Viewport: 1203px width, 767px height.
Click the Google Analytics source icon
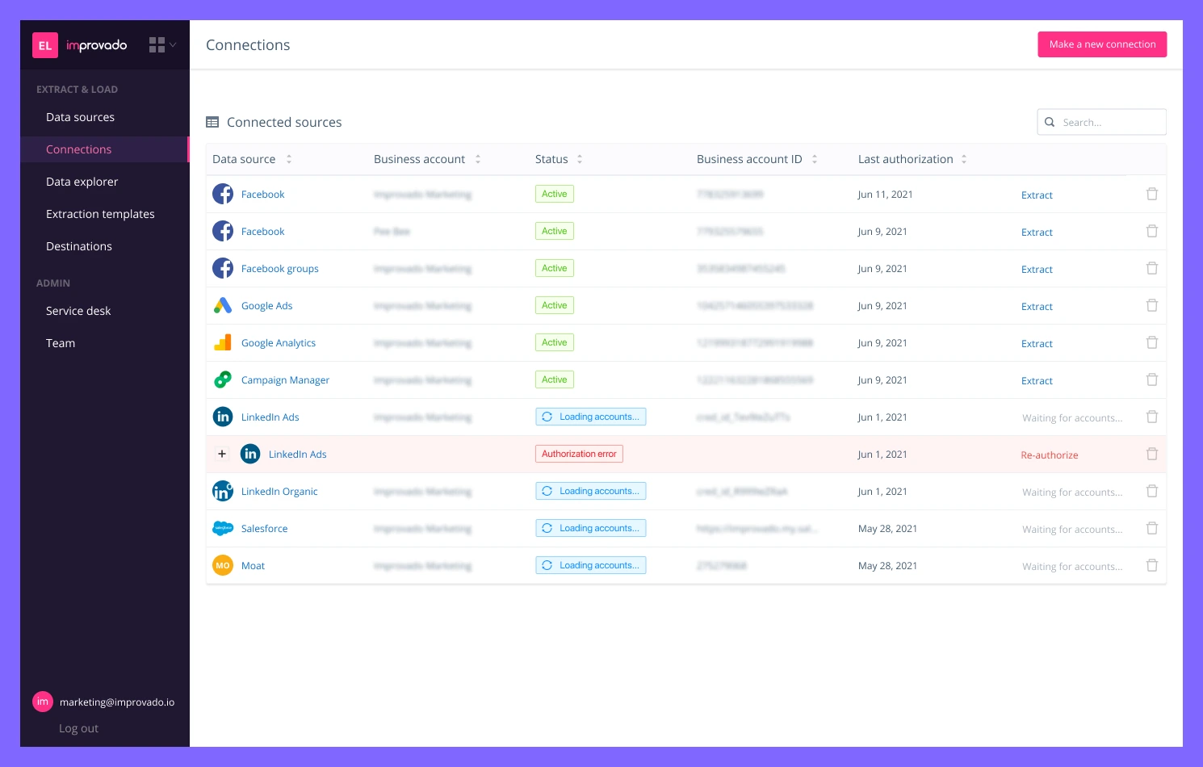coord(223,342)
